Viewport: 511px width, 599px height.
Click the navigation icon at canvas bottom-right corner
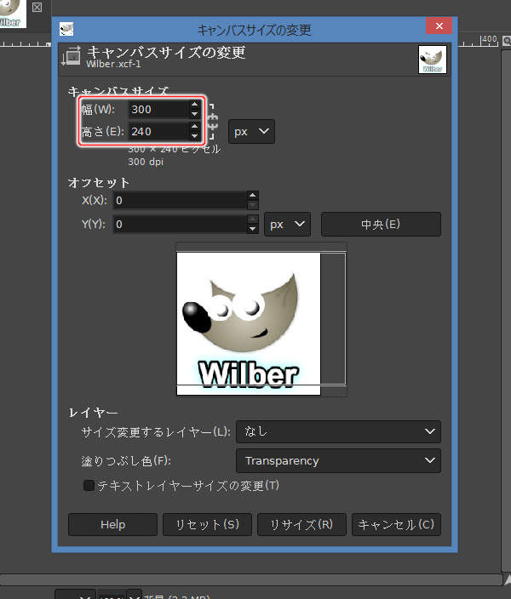tap(508, 580)
